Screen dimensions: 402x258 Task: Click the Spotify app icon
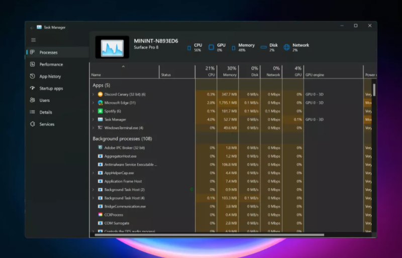tap(100, 111)
